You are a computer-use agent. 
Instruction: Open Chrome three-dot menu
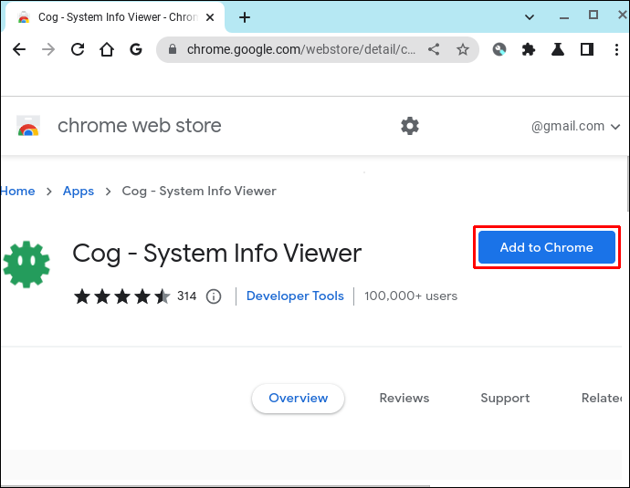(x=616, y=49)
